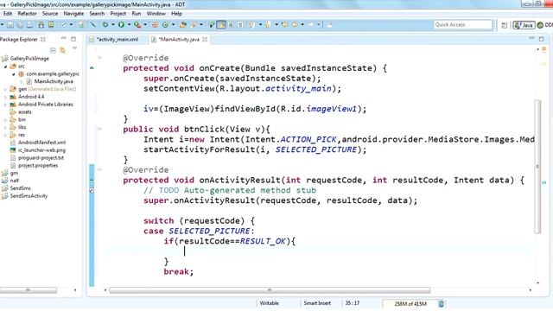The image size is (553, 311).
Task: Open the Source menu
Action: click(x=50, y=14)
